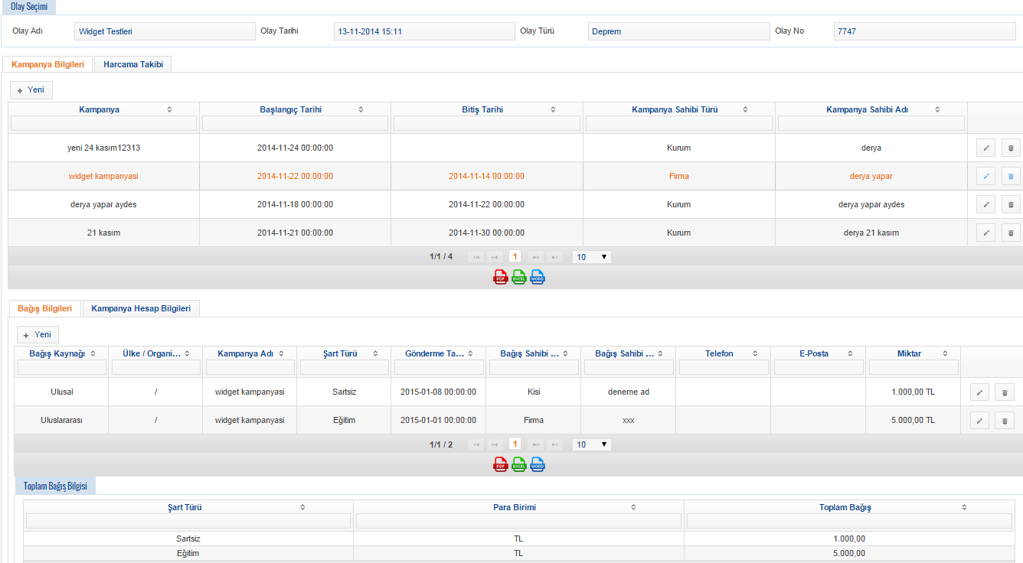Sort campaigns by Başlangıç Tarihi
The height and width of the screenshot is (563, 1023).
coord(361,110)
